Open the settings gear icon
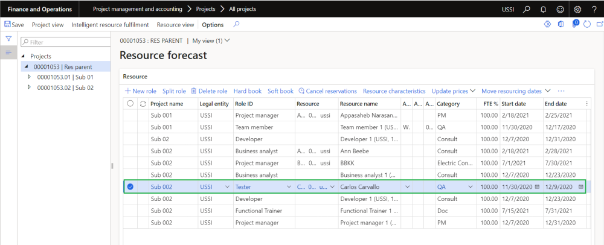The height and width of the screenshot is (245, 604). point(577,9)
